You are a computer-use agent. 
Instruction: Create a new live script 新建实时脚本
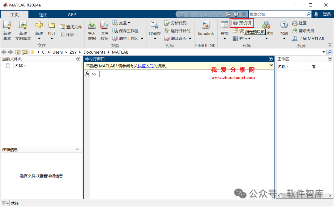point(23,31)
